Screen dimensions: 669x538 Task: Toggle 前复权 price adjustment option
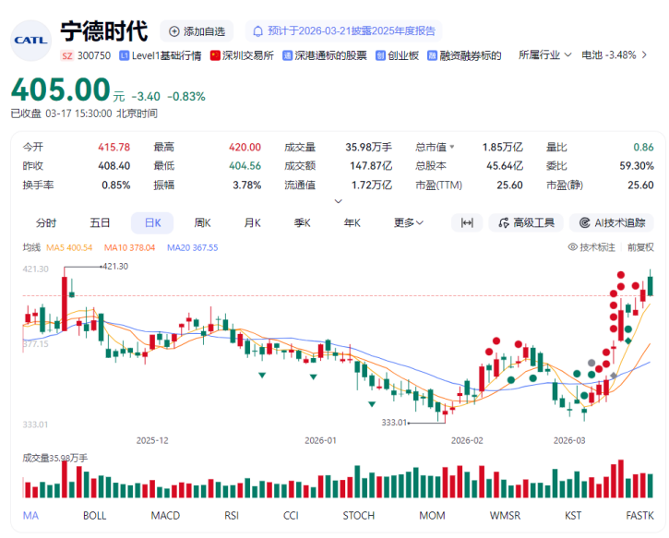[639, 247]
